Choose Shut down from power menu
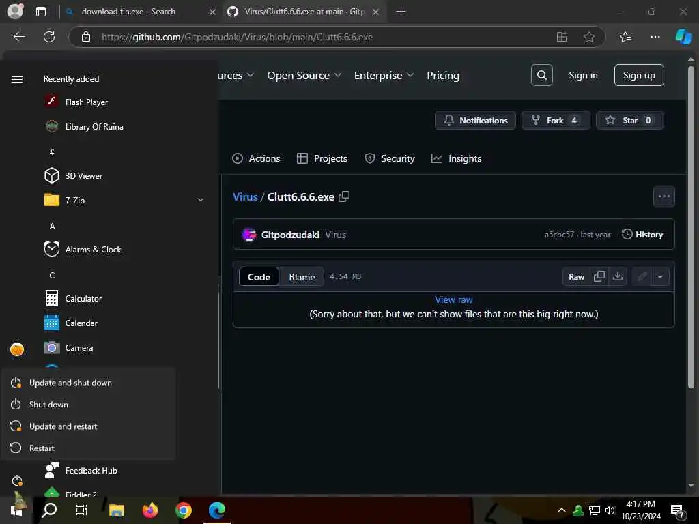699x524 pixels. [88, 405]
